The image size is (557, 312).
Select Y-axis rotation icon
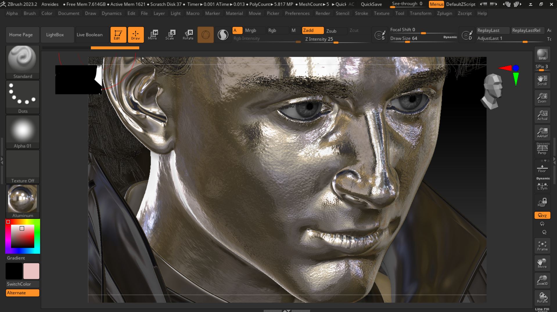[x=542, y=224]
